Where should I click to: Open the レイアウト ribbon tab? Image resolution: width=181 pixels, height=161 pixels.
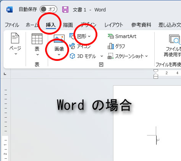(114, 25)
